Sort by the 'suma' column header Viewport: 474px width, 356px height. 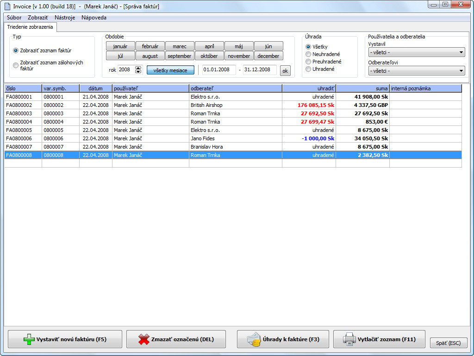coord(363,88)
